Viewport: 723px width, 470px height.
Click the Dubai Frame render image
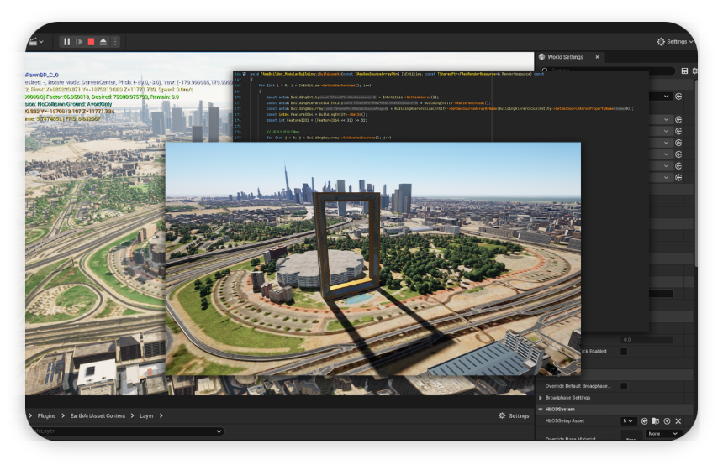[x=373, y=258]
